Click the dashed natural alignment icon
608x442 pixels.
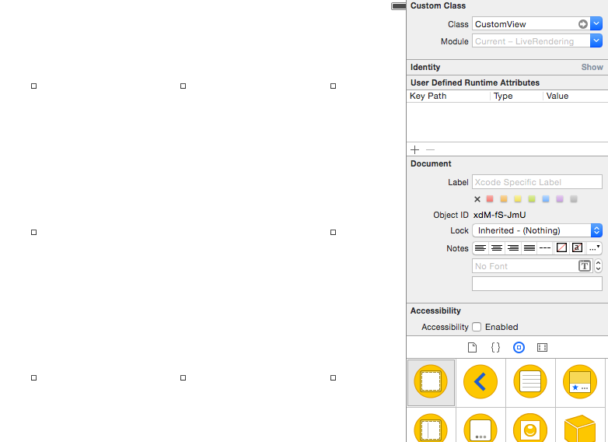click(x=545, y=248)
